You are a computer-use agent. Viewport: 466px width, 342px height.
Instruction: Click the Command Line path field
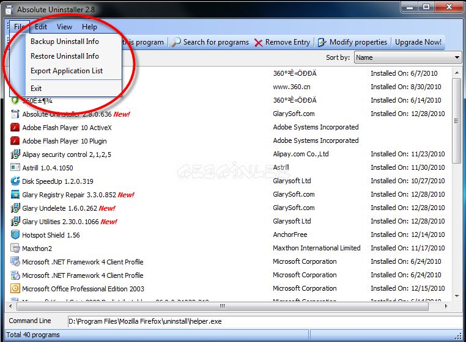point(264,321)
